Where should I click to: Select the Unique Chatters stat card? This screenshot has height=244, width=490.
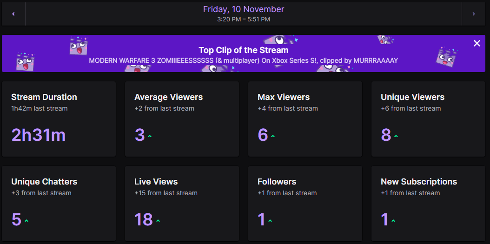[x=59, y=204]
